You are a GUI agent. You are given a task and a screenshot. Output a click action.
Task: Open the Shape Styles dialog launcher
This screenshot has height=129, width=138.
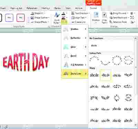coord(49,27)
